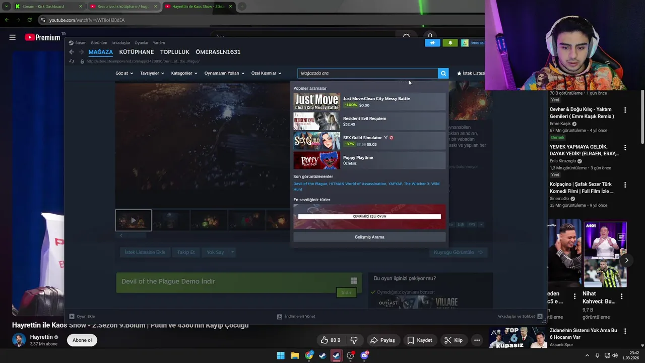
Task: Click the Gelişmiş Arama button
Action: tap(369, 237)
